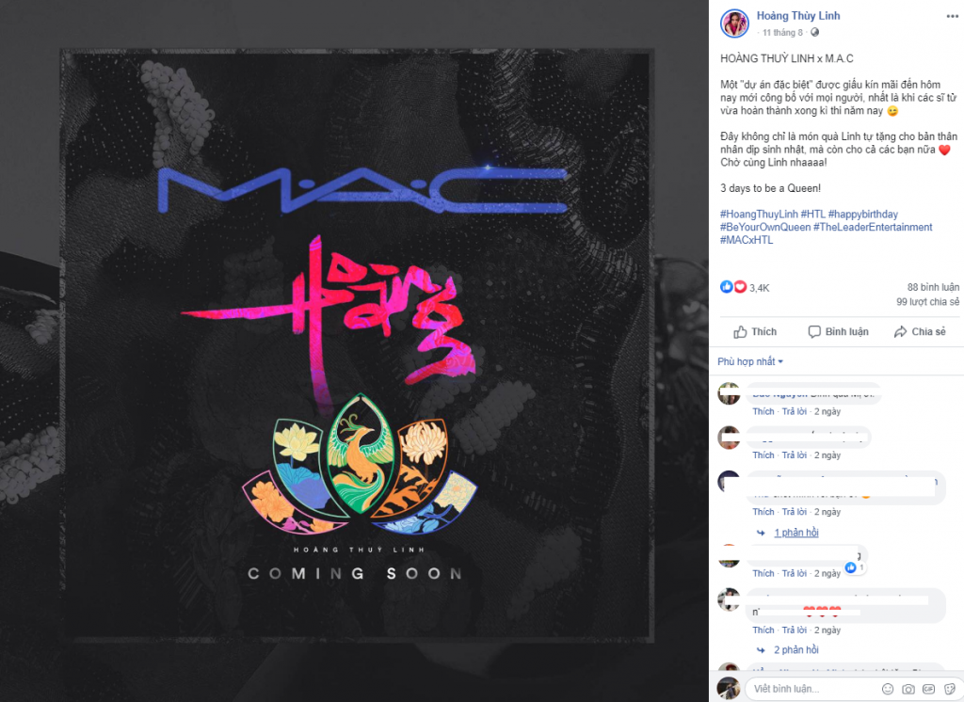
Task: Open the three-dot post options menu
Action: pyautogui.click(x=952, y=17)
